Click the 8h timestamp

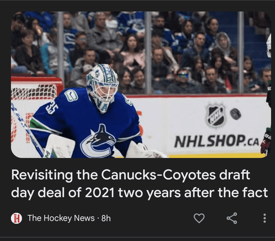(106, 218)
